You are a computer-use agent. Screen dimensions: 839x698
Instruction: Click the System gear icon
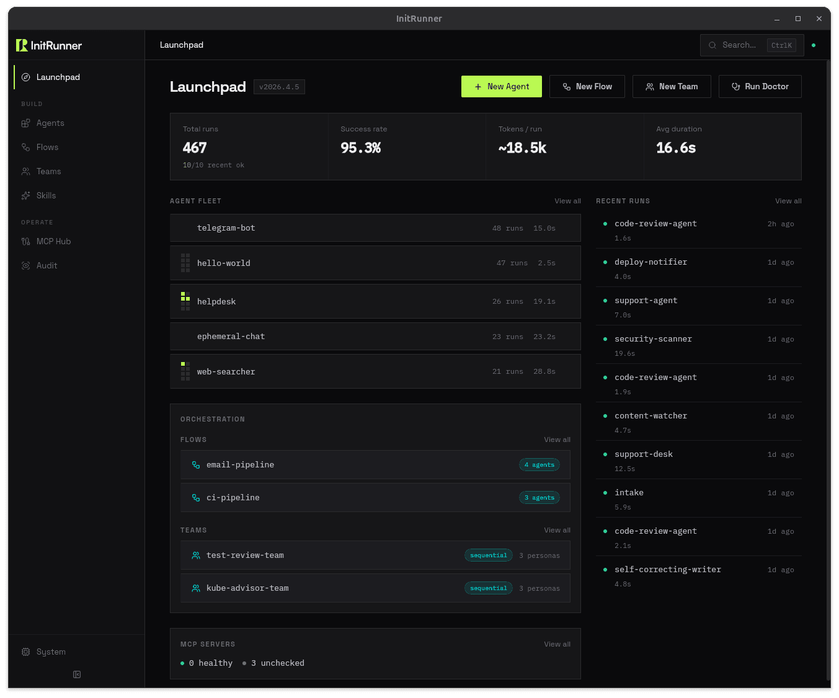pos(26,652)
